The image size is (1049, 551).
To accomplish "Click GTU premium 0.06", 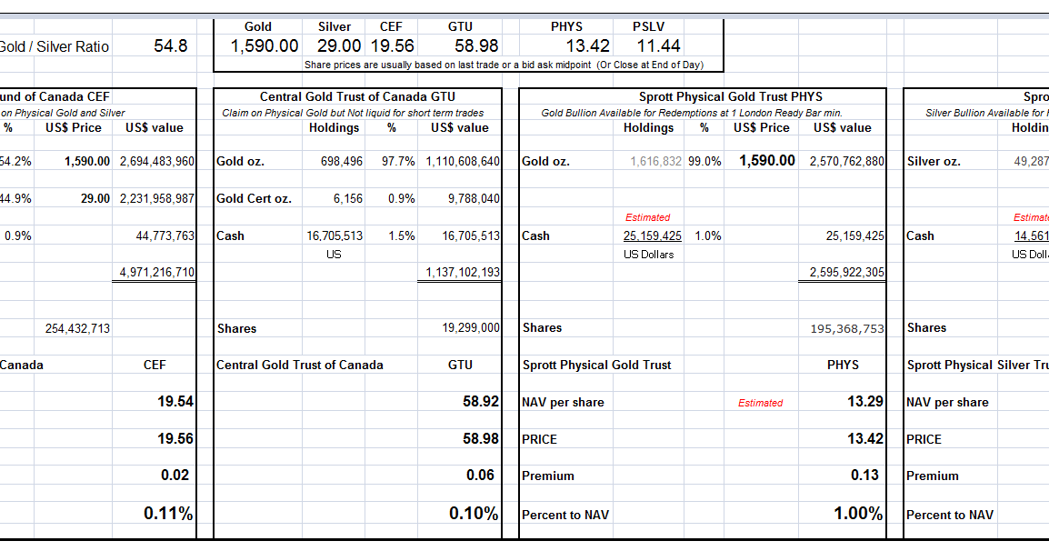I will point(480,476).
